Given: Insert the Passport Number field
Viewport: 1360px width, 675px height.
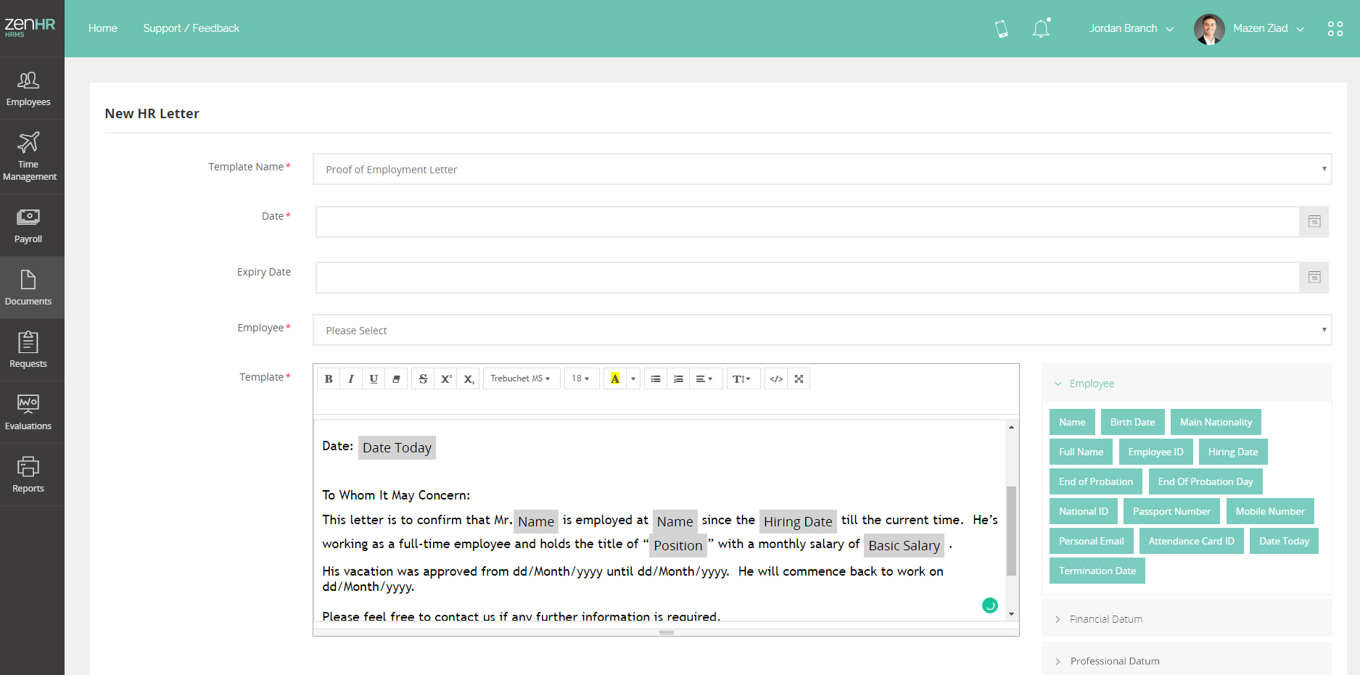Looking at the screenshot, I should click(1172, 511).
